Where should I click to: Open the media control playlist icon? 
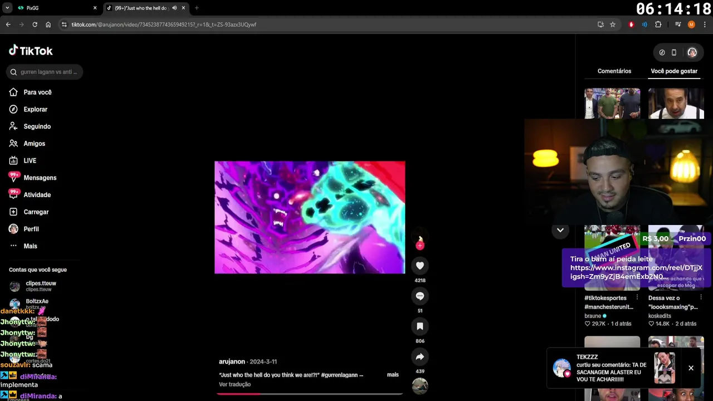pos(678,25)
